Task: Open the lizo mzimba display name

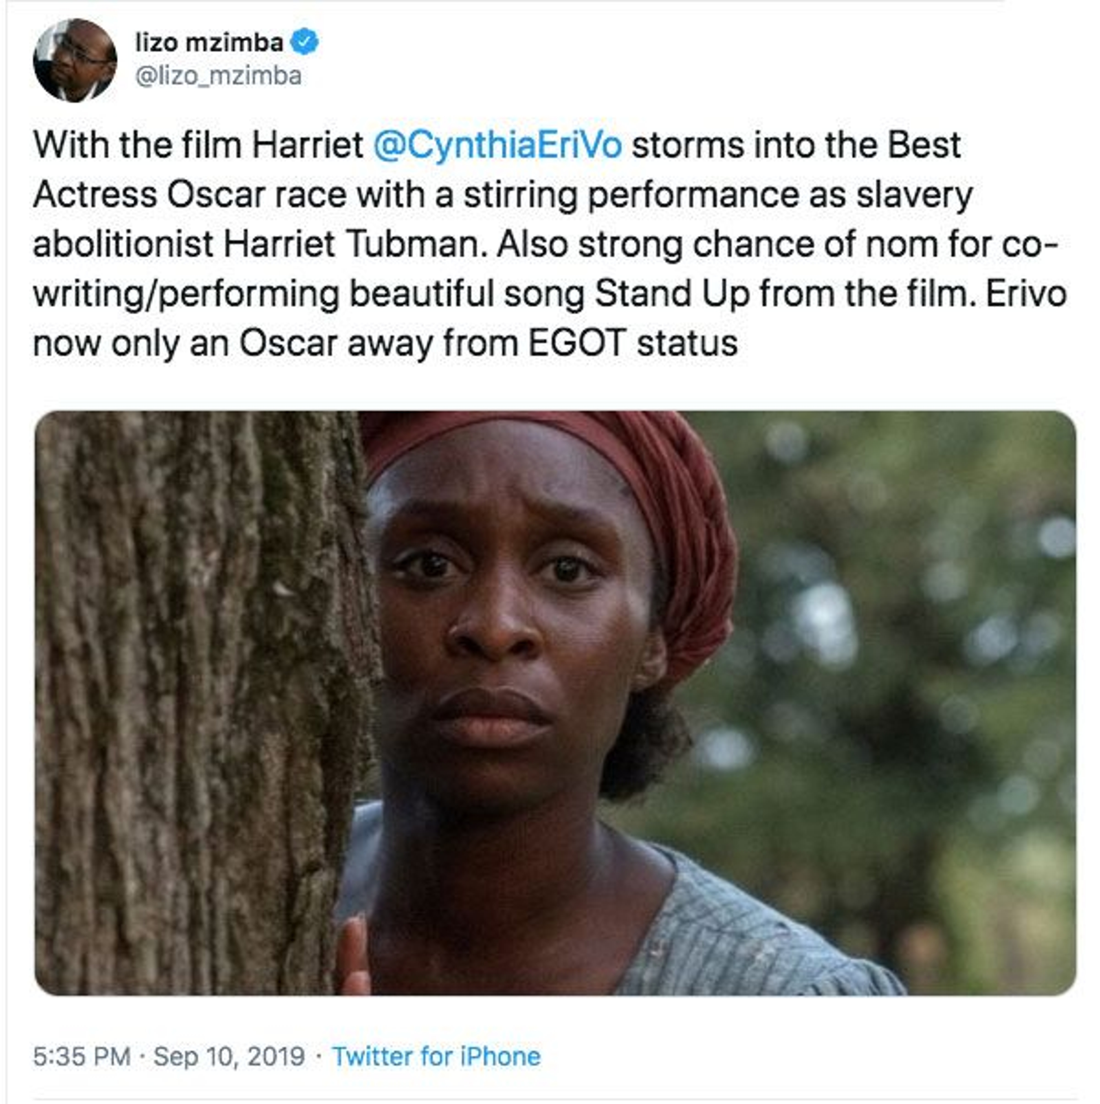Action: pyautogui.click(x=209, y=42)
